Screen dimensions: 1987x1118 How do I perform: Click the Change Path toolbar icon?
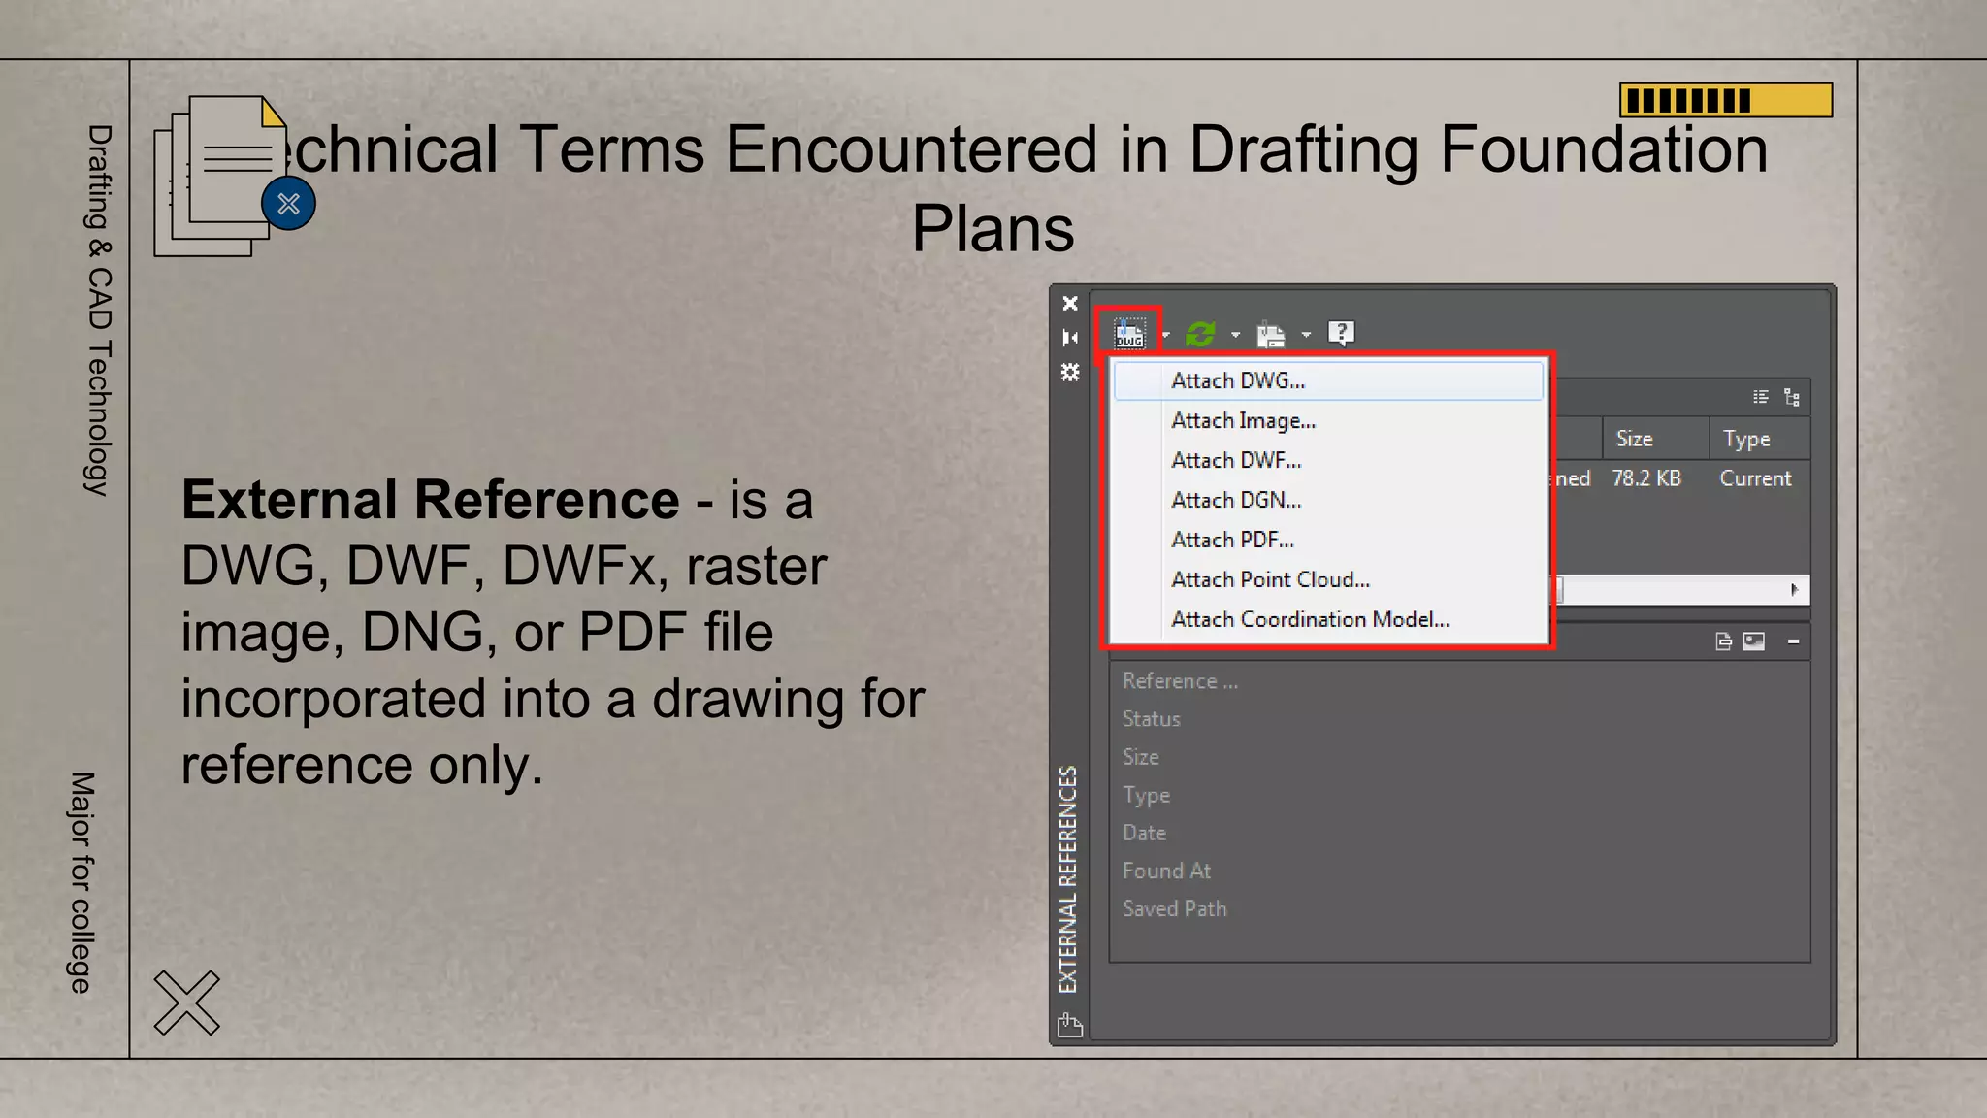click(x=1271, y=335)
